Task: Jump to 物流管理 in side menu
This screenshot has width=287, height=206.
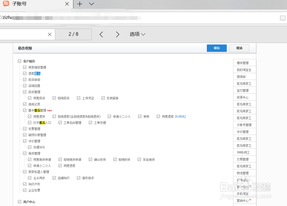Action: pyautogui.click(x=245, y=173)
